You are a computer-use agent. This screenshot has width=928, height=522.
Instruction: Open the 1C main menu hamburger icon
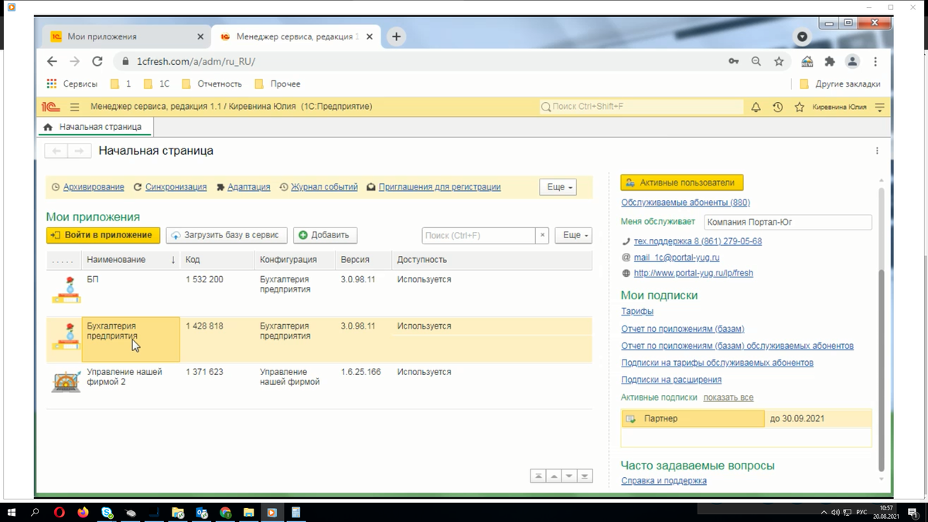click(74, 107)
